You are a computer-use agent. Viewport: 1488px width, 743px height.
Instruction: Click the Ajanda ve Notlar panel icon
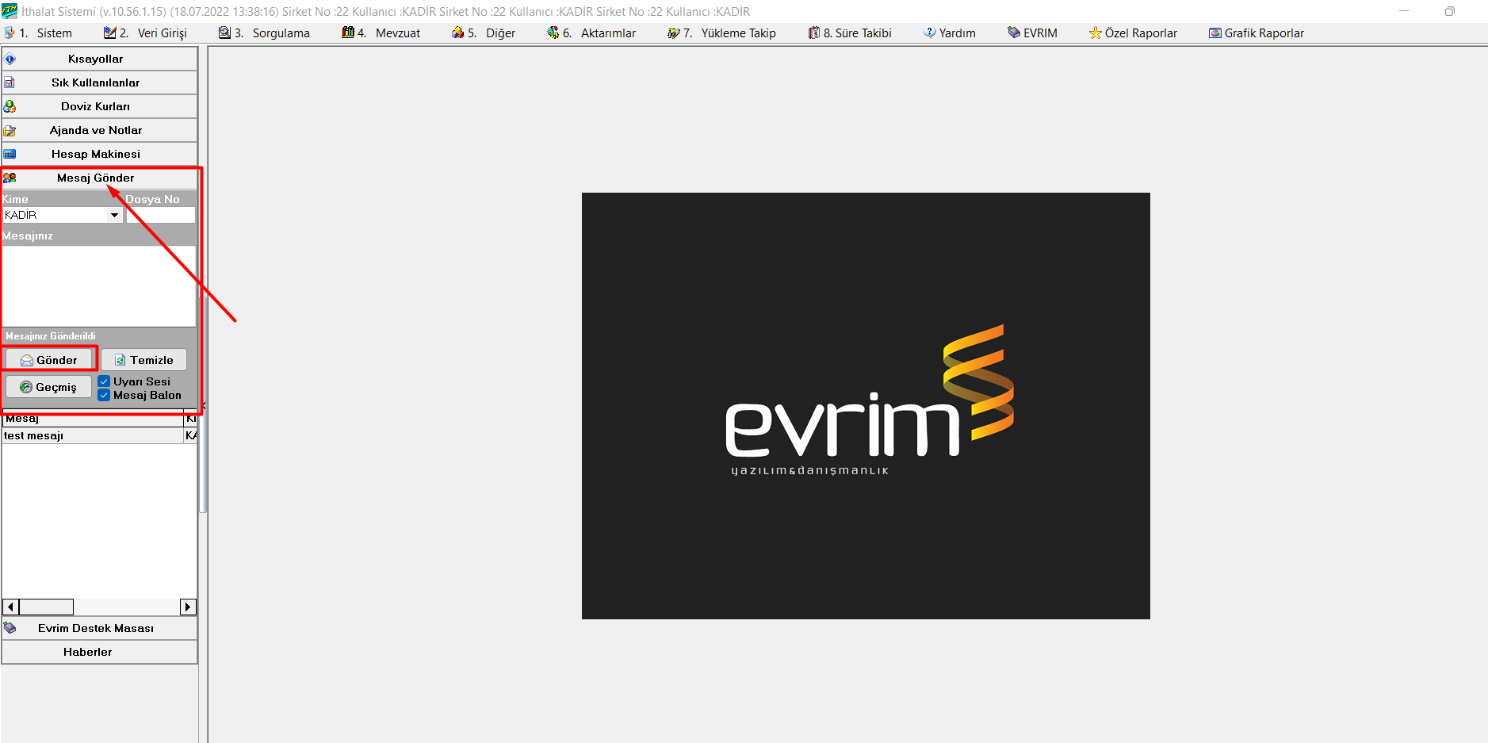tap(10, 130)
